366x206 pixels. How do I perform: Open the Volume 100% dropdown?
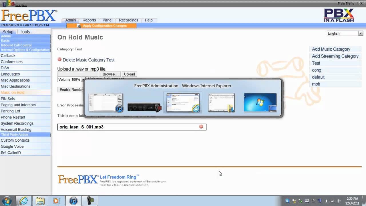tap(71, 80)
